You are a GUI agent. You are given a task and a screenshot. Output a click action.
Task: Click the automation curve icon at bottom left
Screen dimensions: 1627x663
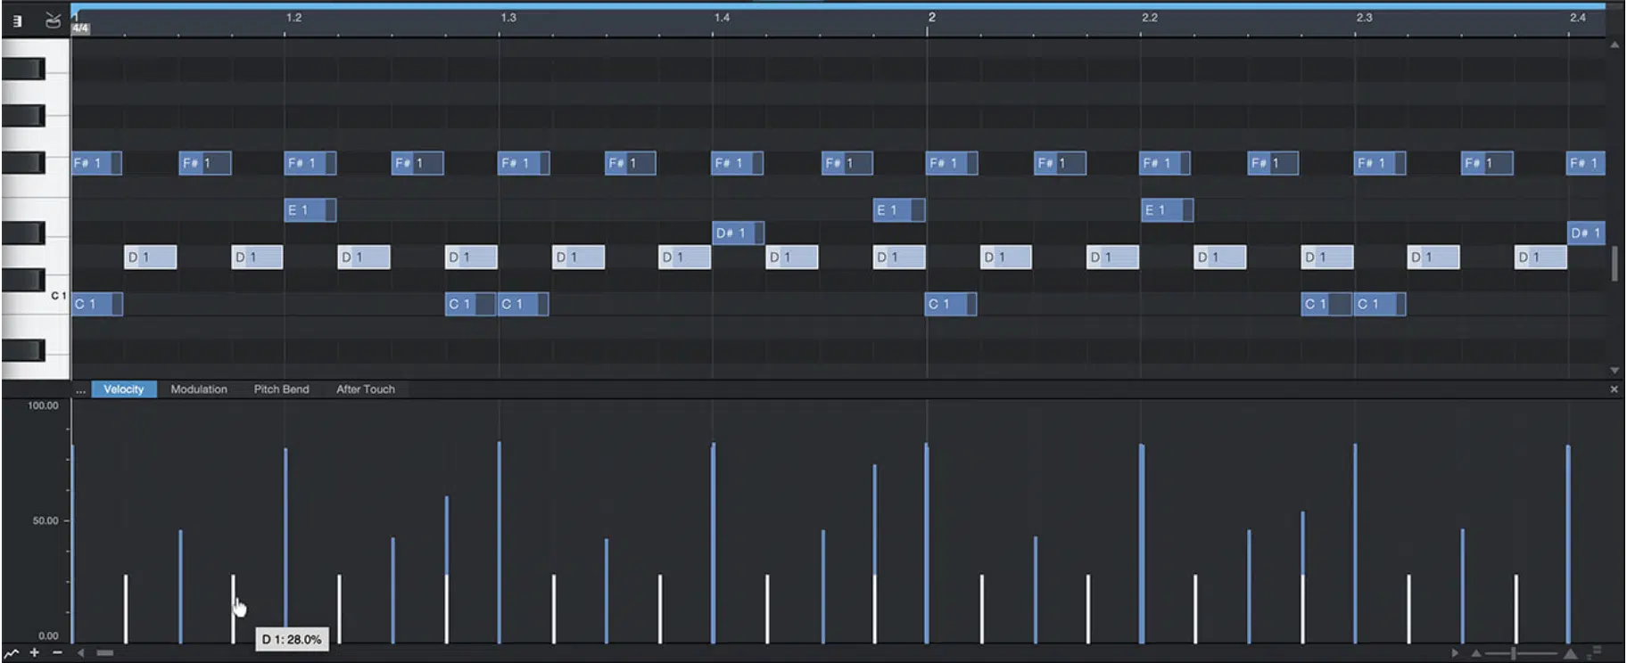point(12,653)
